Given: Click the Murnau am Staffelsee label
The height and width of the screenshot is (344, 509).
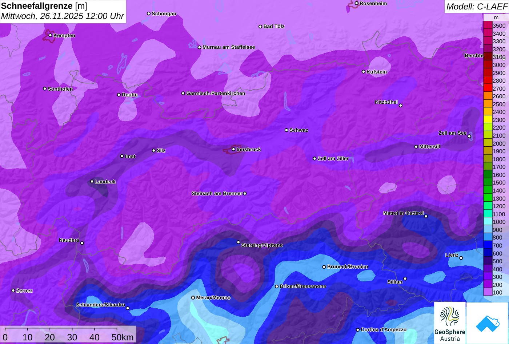Looking at the screenshot, I should pos(229,47).
